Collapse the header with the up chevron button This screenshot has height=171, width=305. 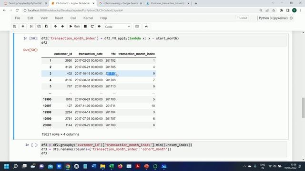146,27
